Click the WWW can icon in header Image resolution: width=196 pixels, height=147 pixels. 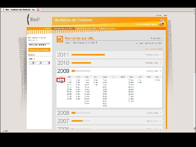coord(161,23)
